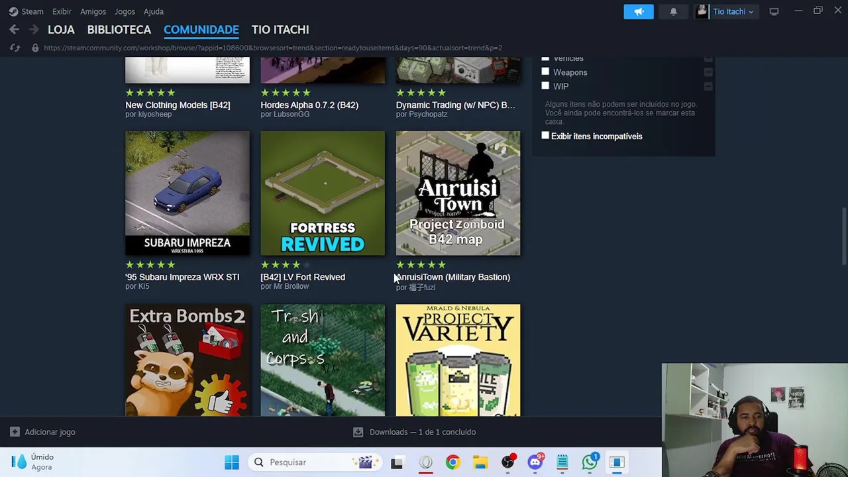Click the Steam logo icon
Viewport: 848px width, 477px height.
(13, 11)
